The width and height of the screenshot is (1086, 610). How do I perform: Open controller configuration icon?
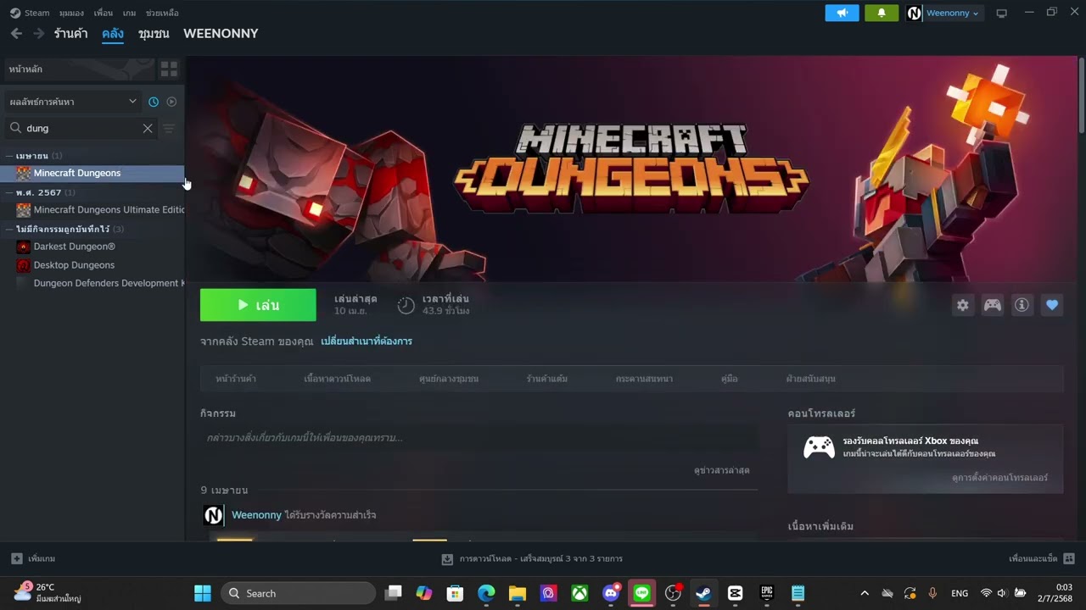pos(993,305)
